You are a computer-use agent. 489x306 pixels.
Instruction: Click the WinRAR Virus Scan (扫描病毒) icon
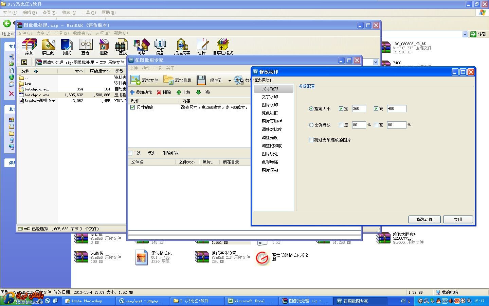(182, 46)
